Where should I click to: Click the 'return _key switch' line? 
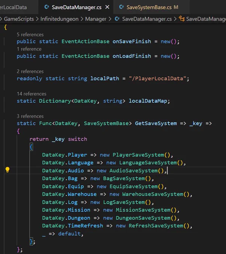58,139
